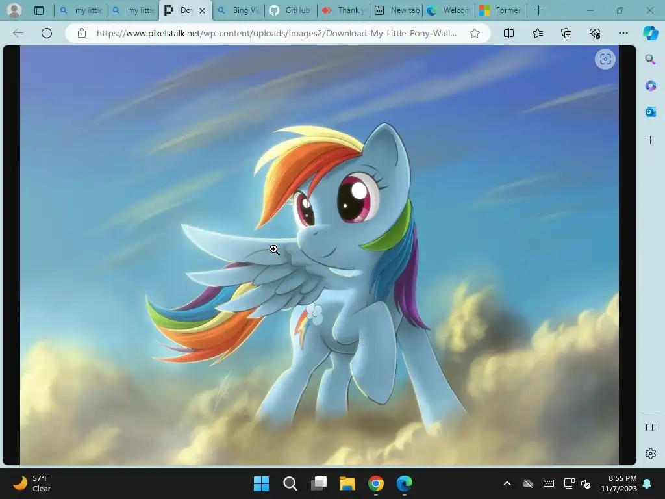
Task: Toggle sidebar visibility panel icon
Action: [650, 428]
